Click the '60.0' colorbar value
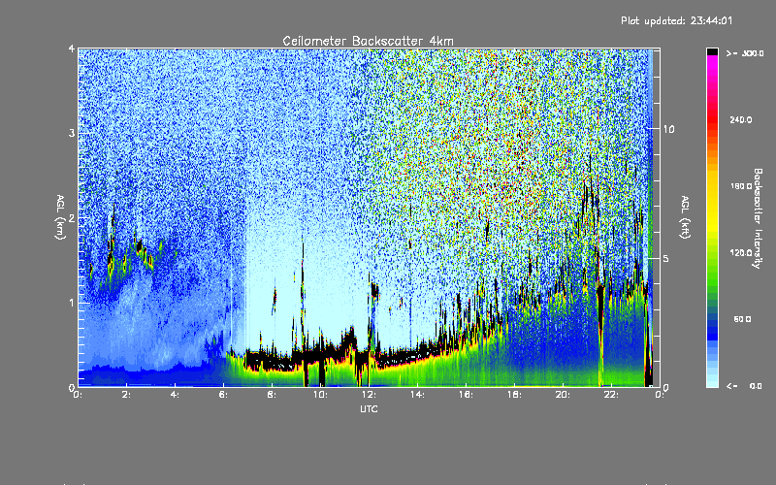776x485 pixels. coord(742,319)
